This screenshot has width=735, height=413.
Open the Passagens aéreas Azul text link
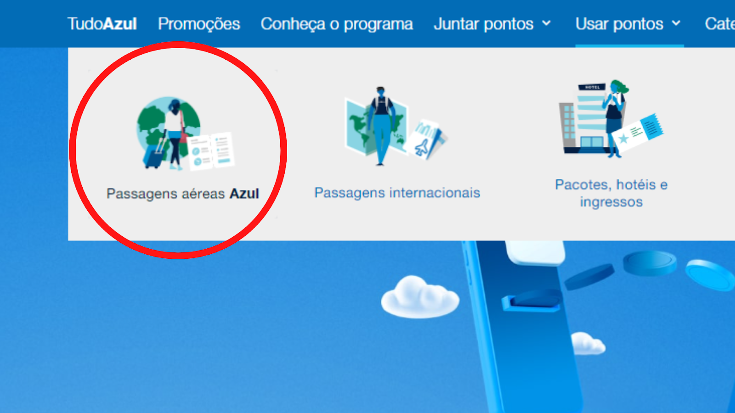[183, 194]
